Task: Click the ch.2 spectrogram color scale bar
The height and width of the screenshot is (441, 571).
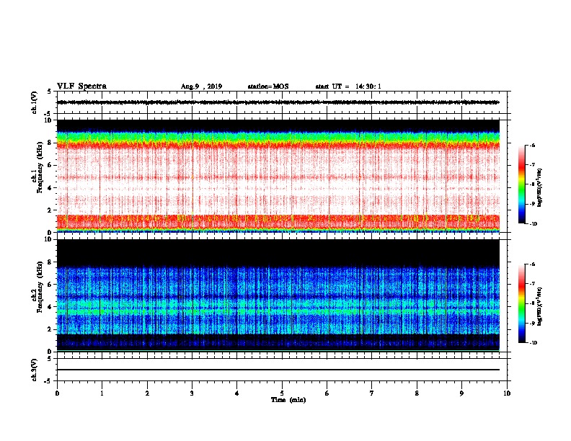Action: point(521,303)
